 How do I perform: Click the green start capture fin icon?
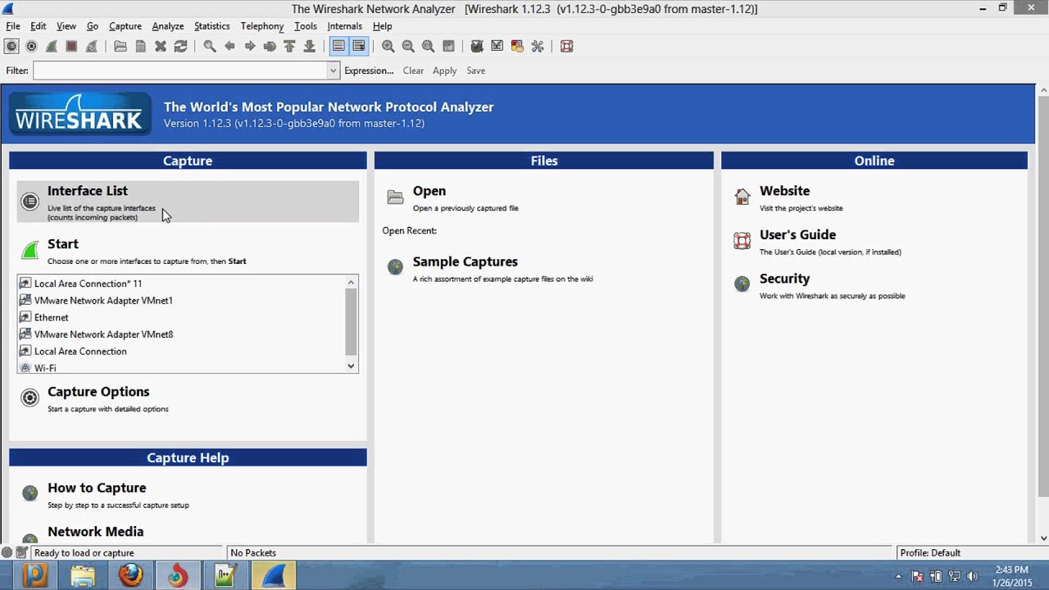coord(52,47)
